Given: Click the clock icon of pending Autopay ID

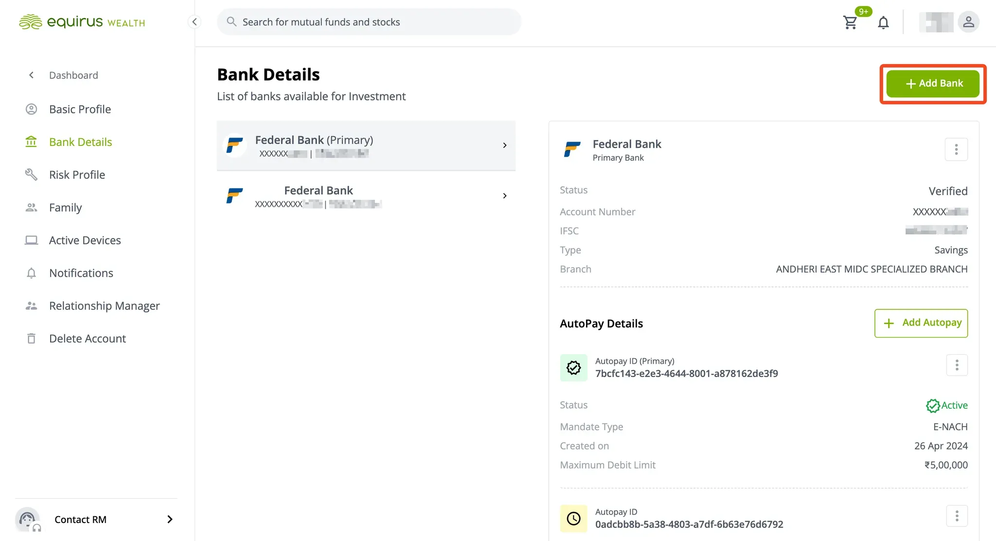Looking at the screenshot, I should tap(574, 519).
